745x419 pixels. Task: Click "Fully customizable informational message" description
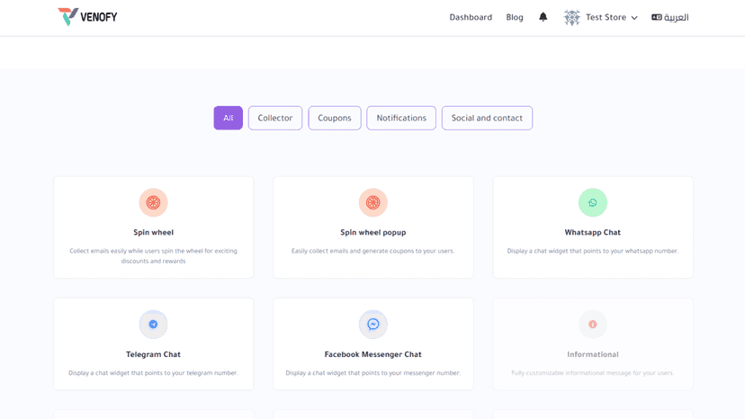point(592,373)
